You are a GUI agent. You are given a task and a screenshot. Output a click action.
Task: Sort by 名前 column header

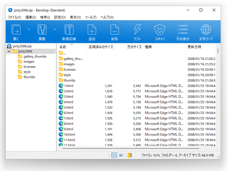(72, 47)
